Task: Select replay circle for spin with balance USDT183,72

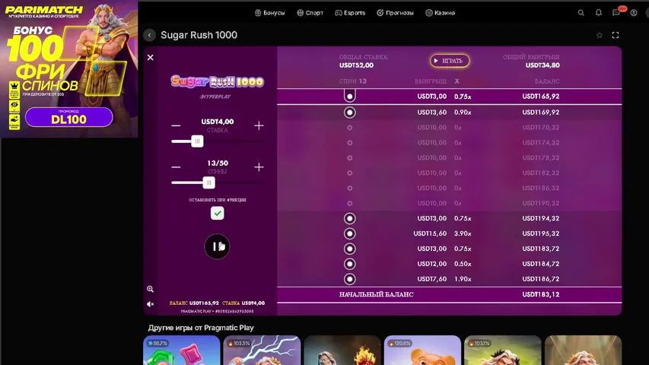Action: click(350, 249)
